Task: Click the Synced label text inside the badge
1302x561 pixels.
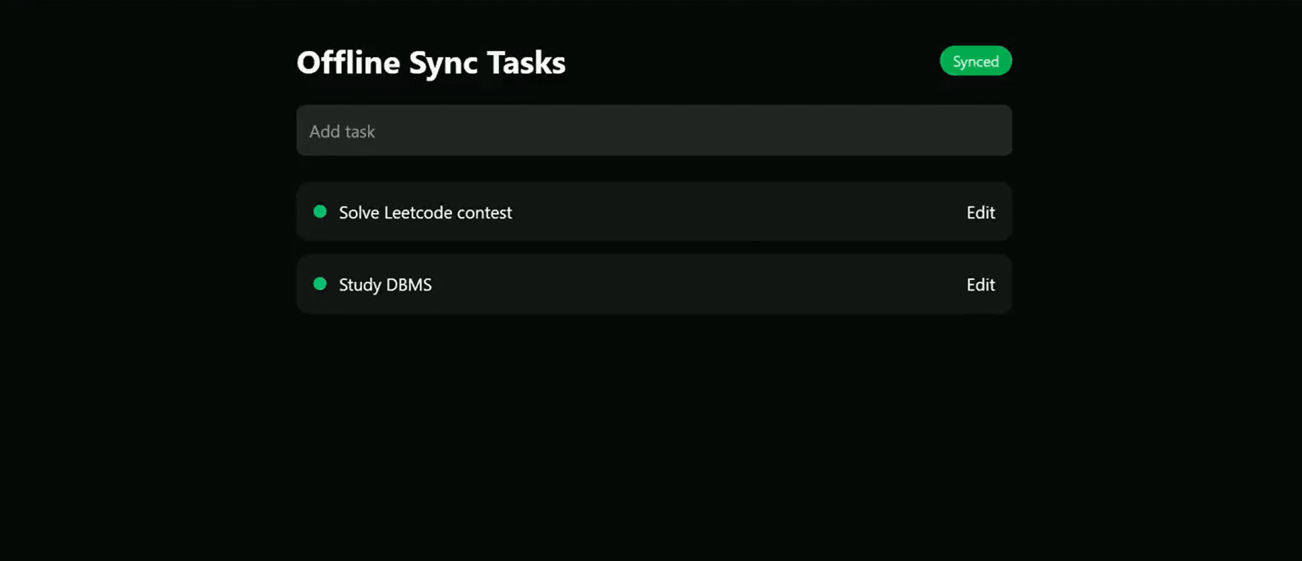Action: [975, 62]
